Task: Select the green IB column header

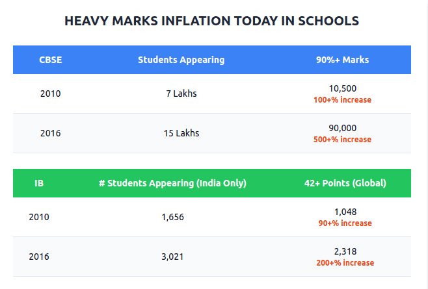Action: 39,183
